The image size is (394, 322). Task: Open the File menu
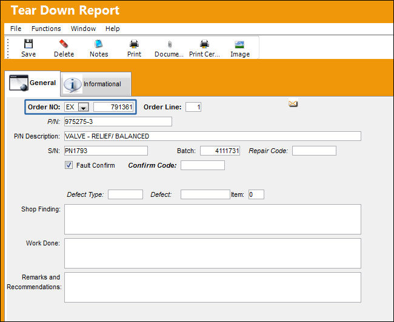coord(16,29)
